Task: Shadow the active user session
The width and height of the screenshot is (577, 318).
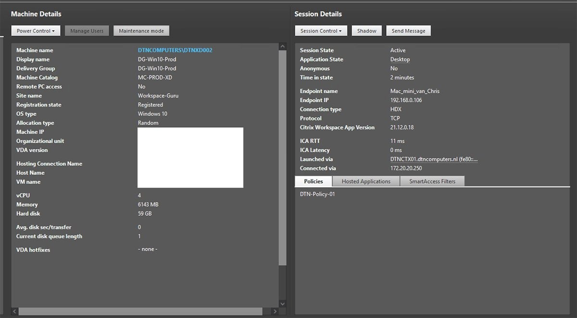Action: 366,31
